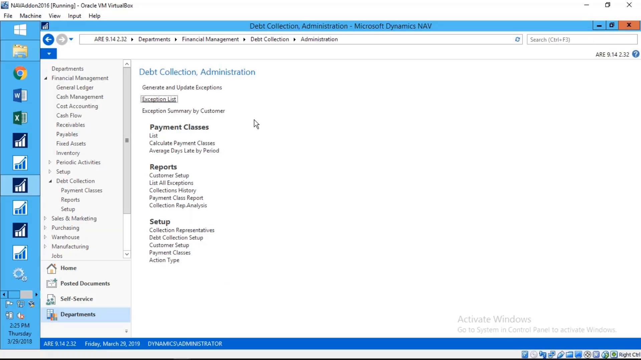
Task: Click the Dynamics NAV help question mark icon
Action: (636, 54)
